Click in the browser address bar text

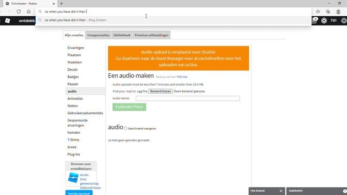pyautogui.click(x=65, y=11)
